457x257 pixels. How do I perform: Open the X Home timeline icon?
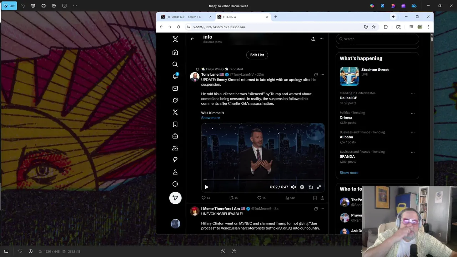[175, 52]
